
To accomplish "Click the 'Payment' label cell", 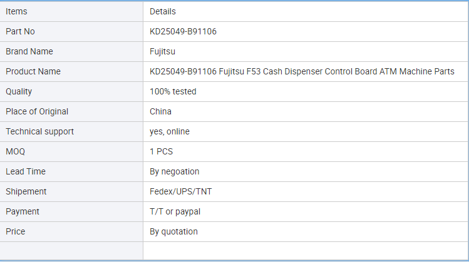I will tap(71, 211).
